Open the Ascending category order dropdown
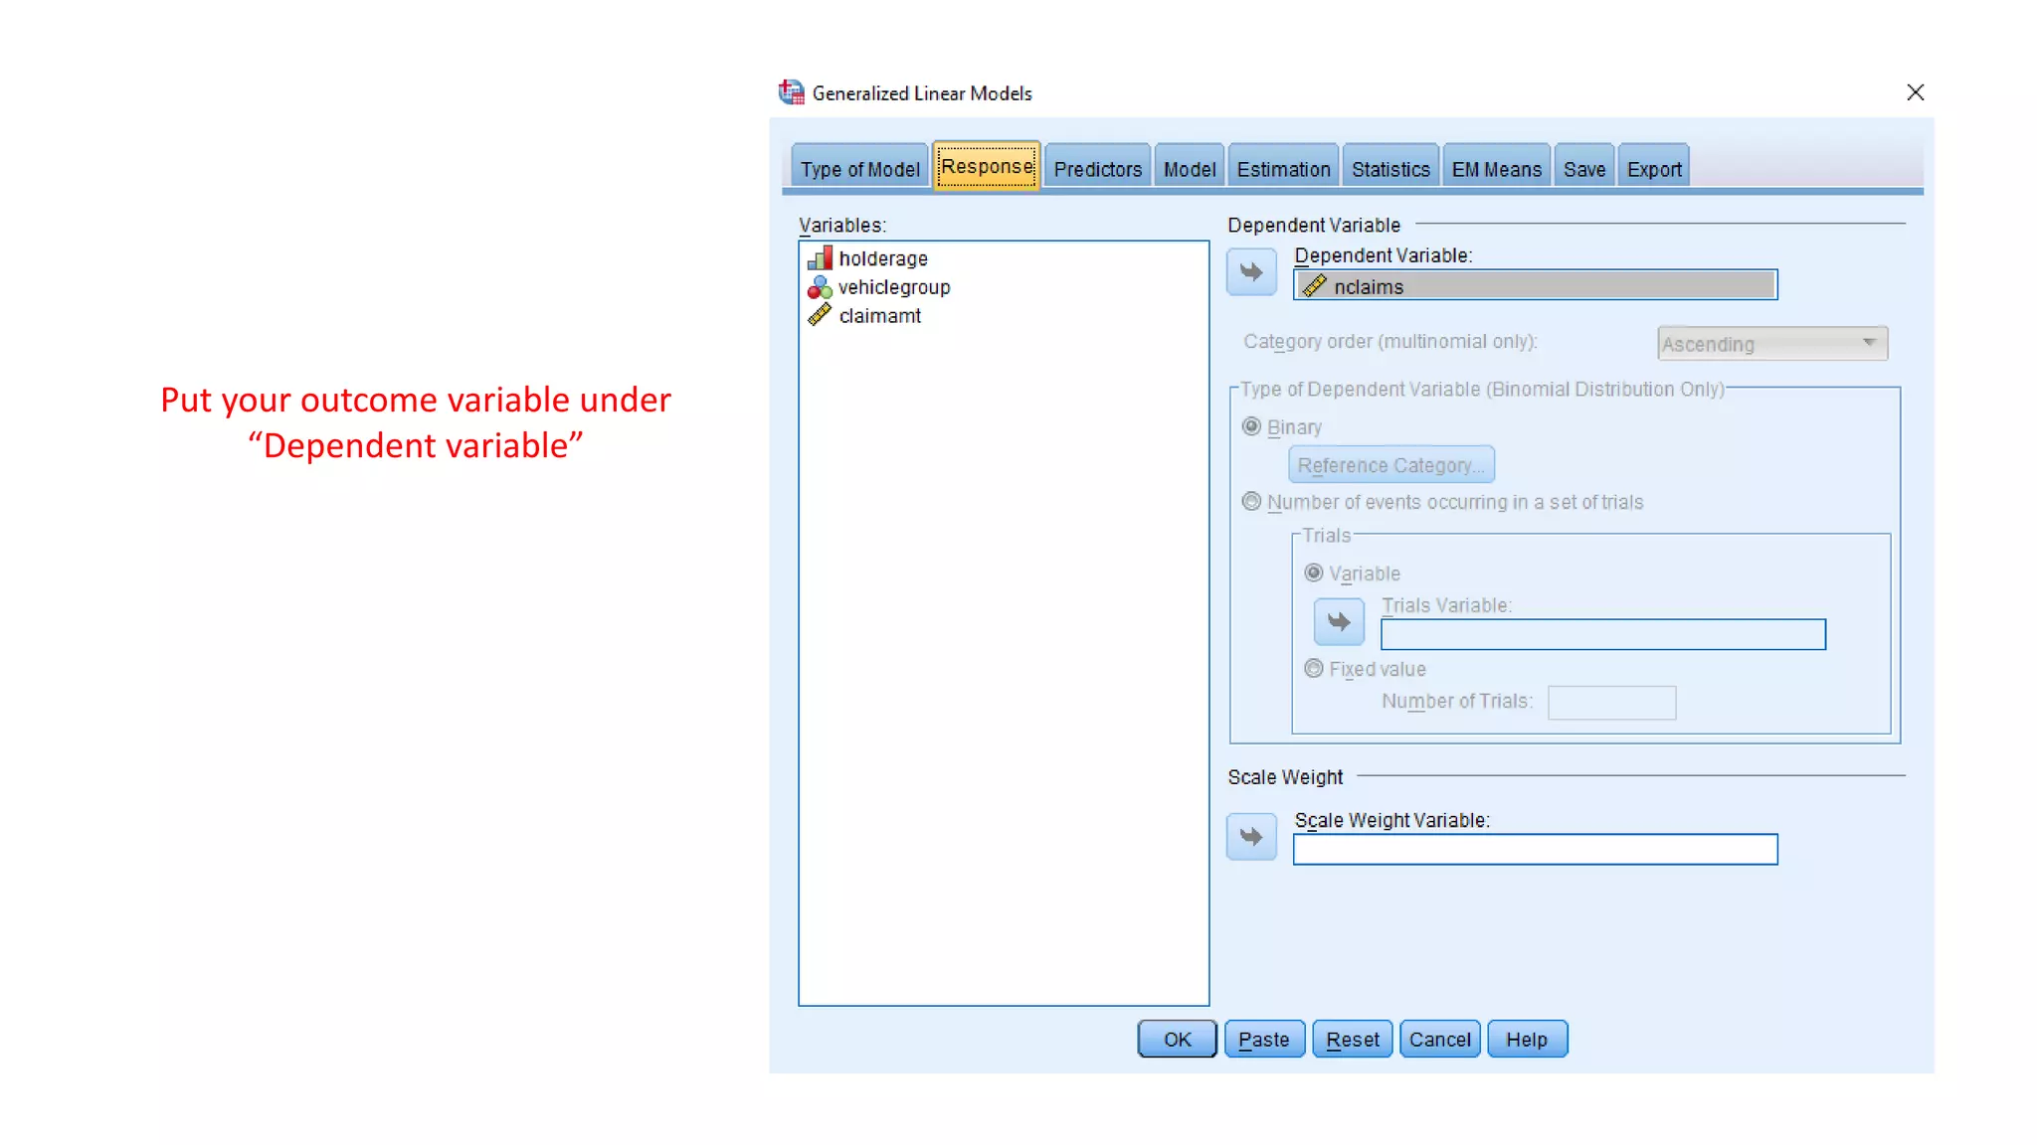2037x1145 pixels. [x=1772, y=344]
